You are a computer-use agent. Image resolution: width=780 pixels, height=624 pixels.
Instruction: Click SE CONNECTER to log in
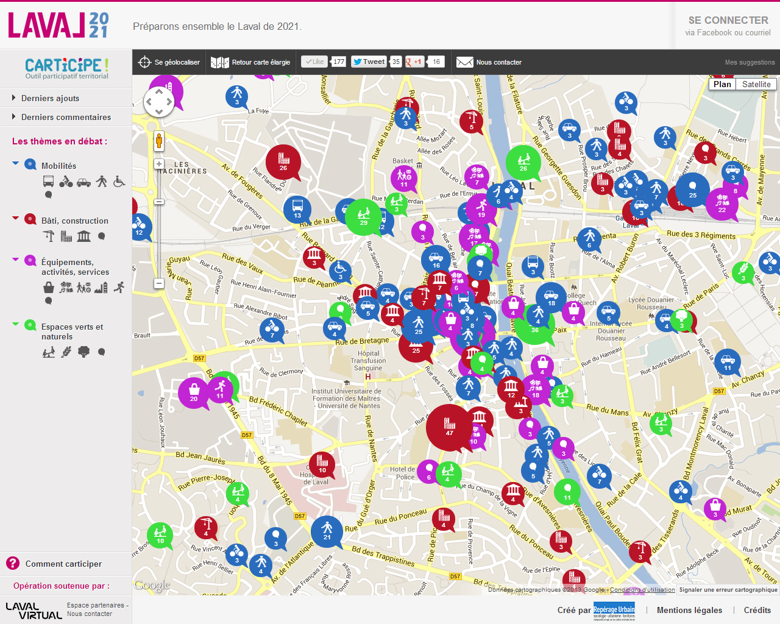click(728, 20)
